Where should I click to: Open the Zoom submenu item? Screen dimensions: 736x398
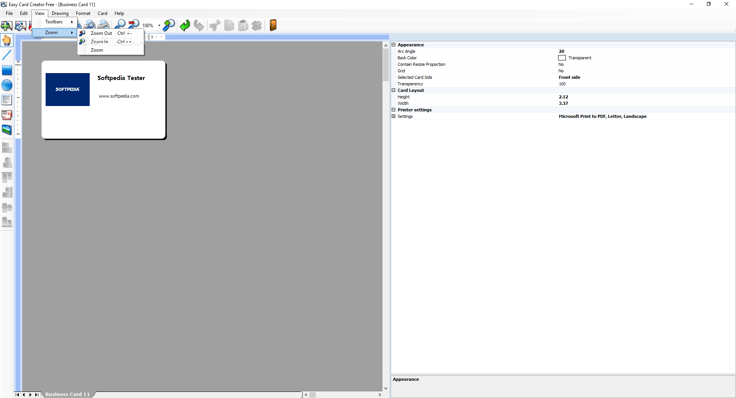point(54,33)
